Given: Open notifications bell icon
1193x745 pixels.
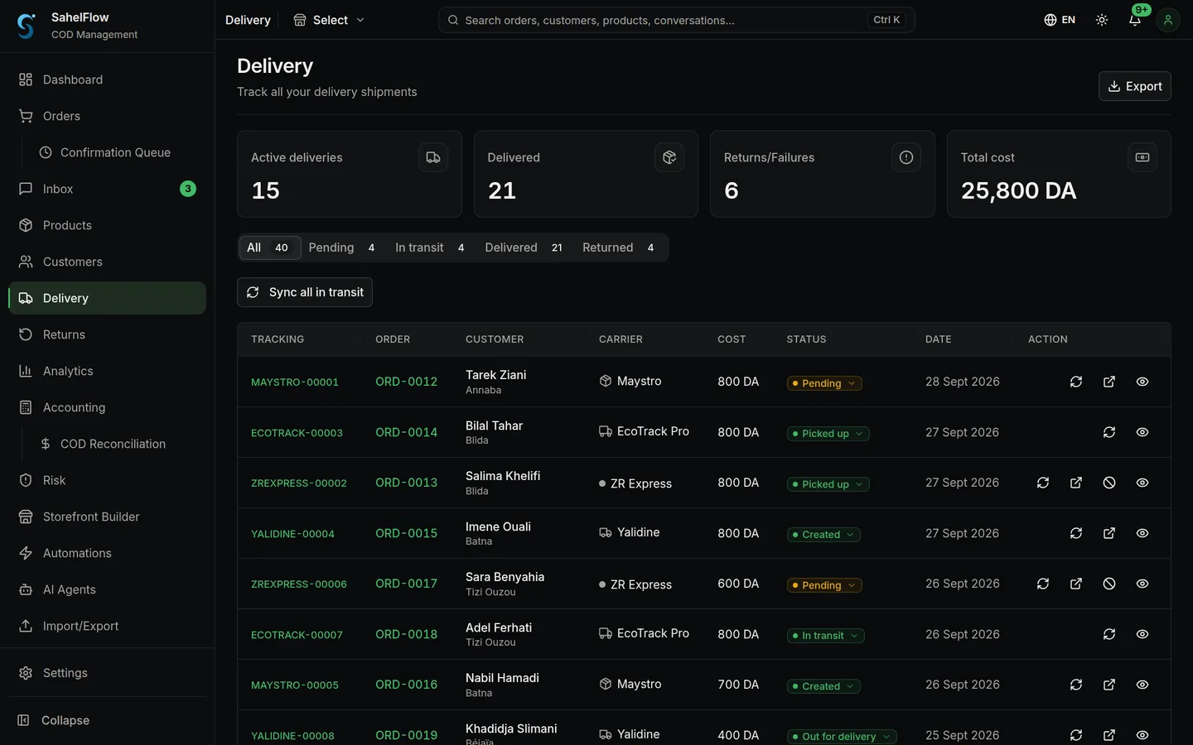Looking at the screenshot, I should [x=1134, y=20].
